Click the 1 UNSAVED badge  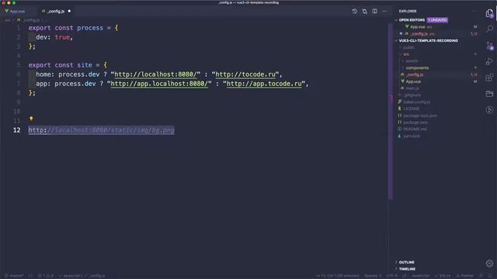(x=437, y=20)
